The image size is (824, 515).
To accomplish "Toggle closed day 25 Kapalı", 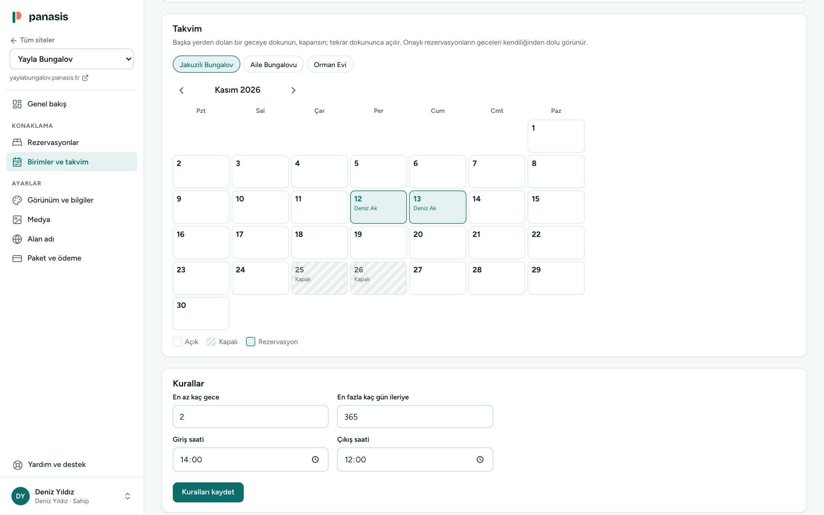I will 319,278.
